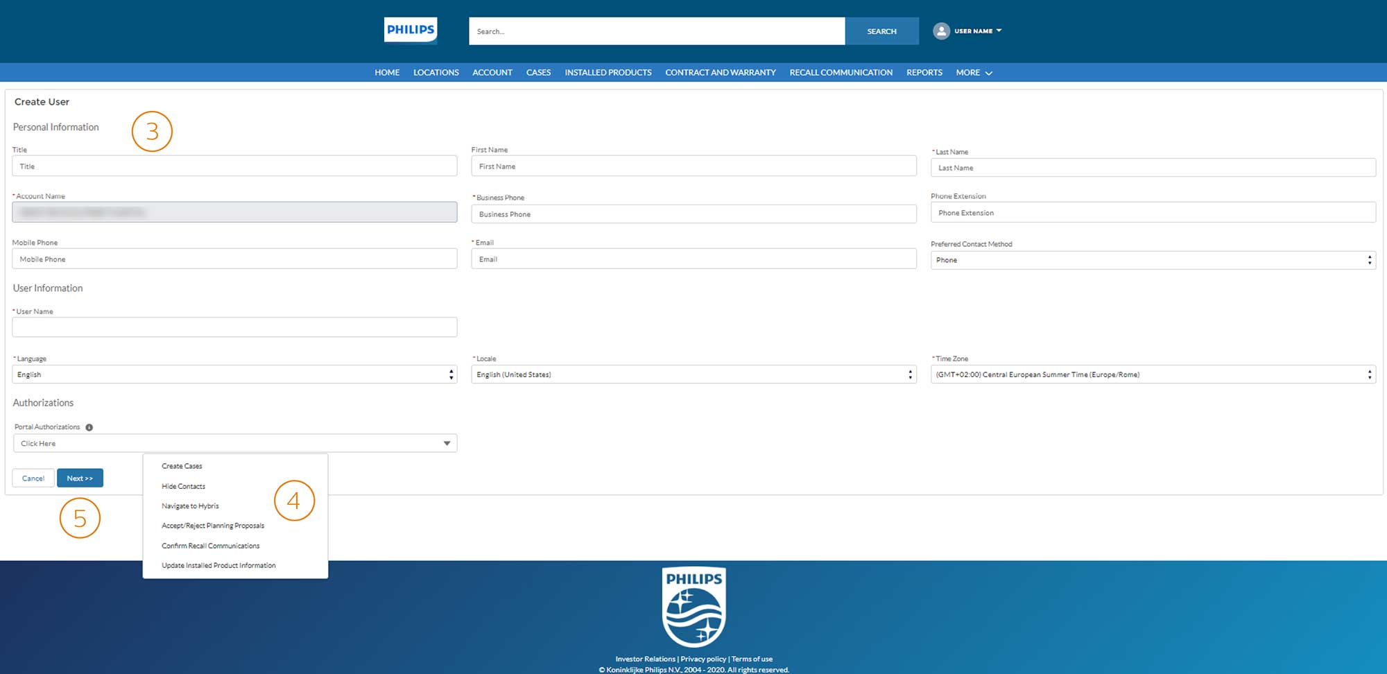
Task: Open the Reports navigation tab
Action: (924, 73)
